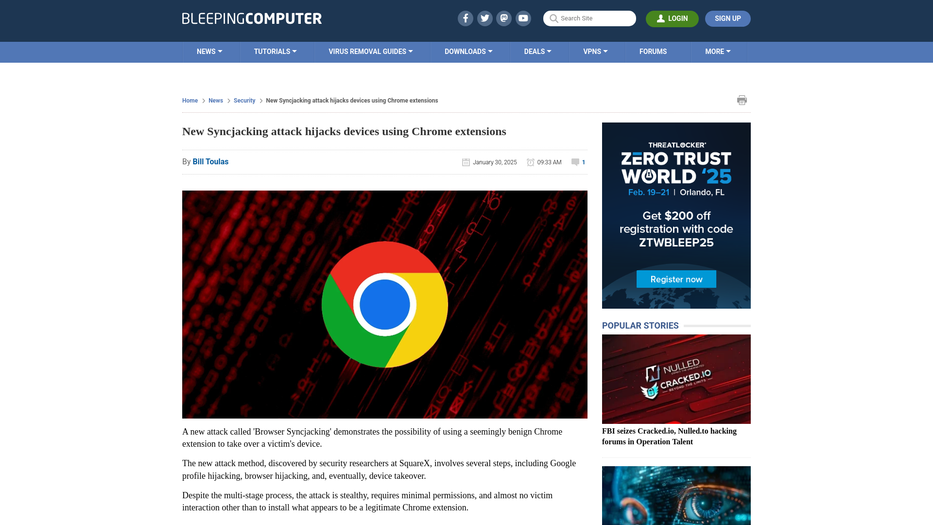Click the FORUMS menu item
This screenshot has width=933, height=525.
click(653, 51)
